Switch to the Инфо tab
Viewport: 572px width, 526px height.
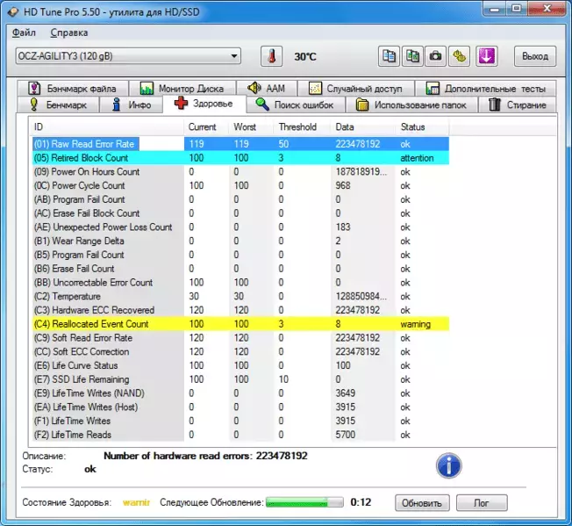(x=132, y=104)
